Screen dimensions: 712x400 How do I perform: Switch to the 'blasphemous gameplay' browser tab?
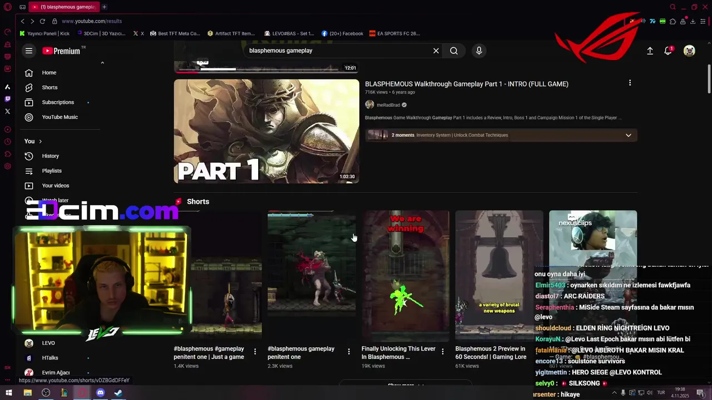[x=64, y=7]
